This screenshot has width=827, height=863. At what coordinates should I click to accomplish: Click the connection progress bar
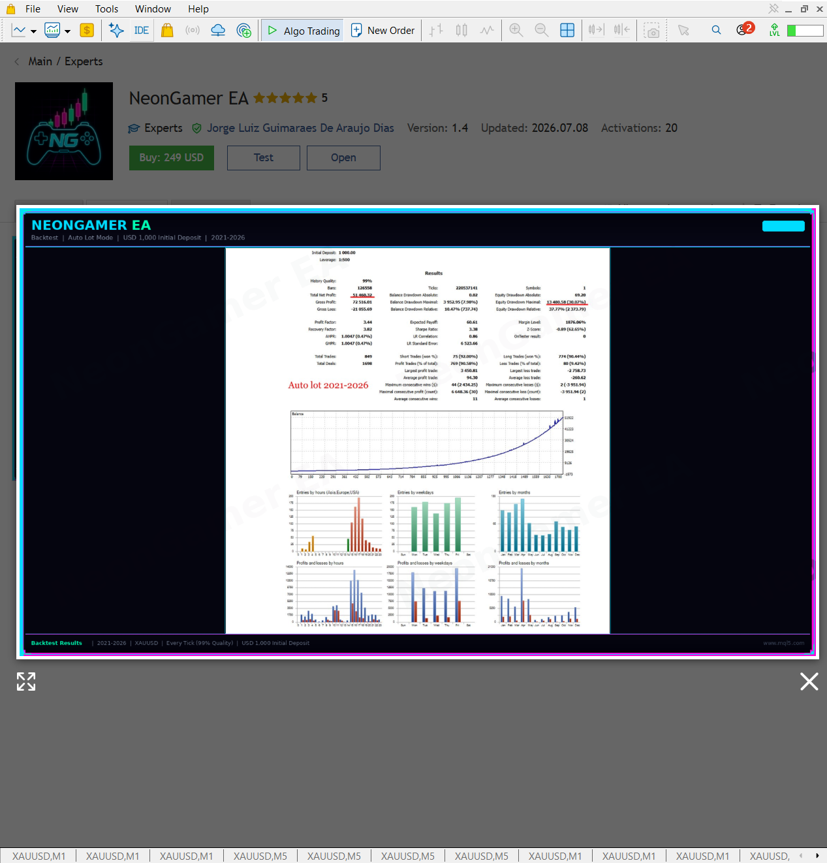pyautogui.click(x=805, y=31)
